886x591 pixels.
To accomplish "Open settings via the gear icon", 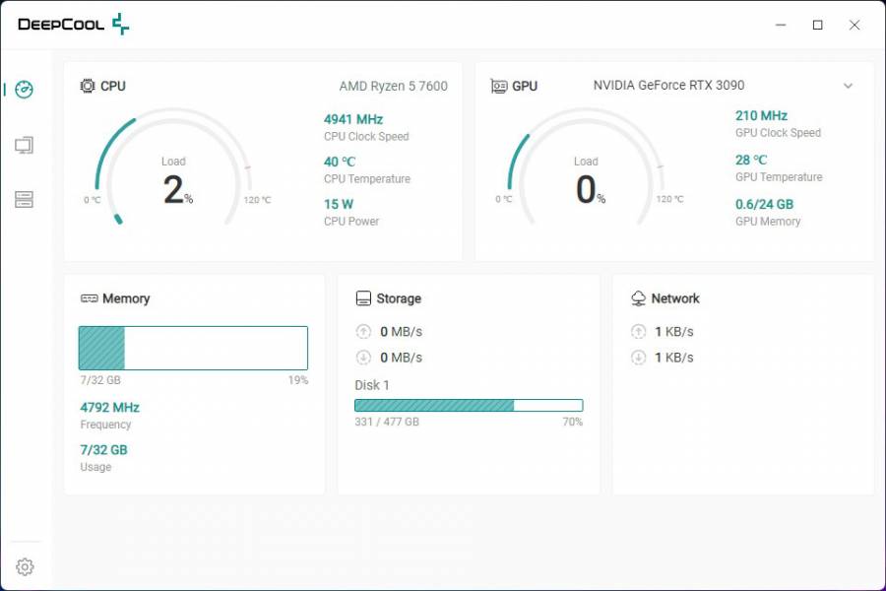I will point(25,566).
